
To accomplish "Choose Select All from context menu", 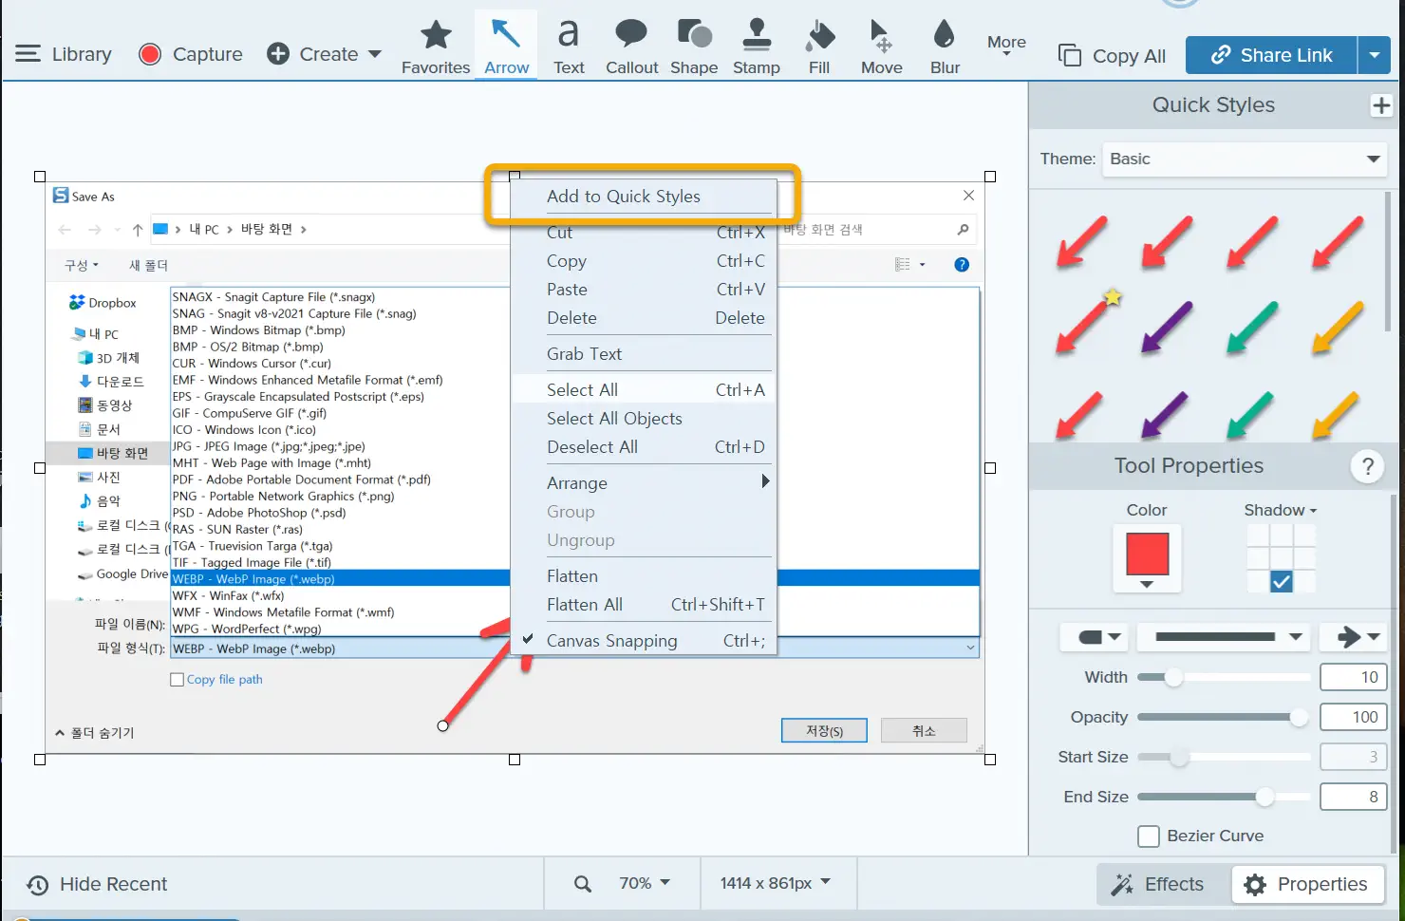I will click(644, 390).
